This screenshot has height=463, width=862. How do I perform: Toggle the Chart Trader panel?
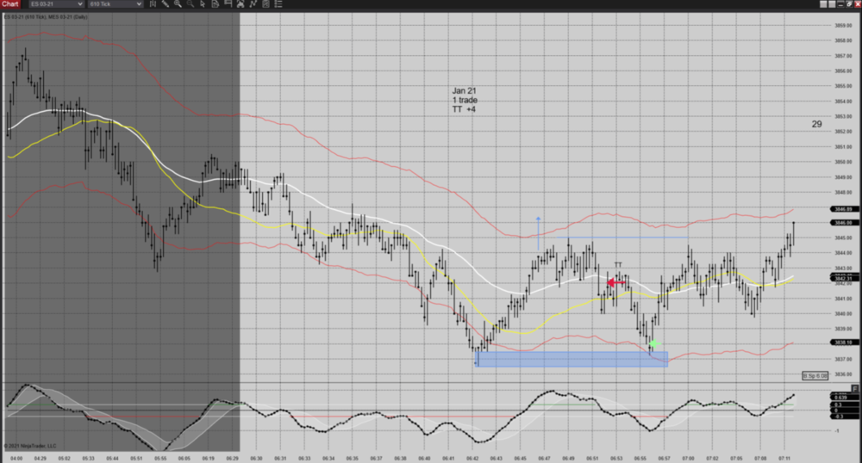click(225, 4)
